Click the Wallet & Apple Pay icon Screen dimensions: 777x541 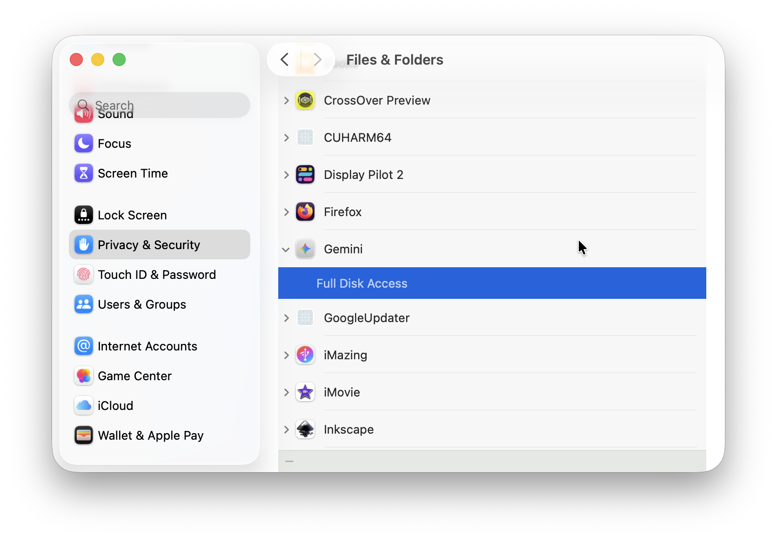tap(84, 435)
